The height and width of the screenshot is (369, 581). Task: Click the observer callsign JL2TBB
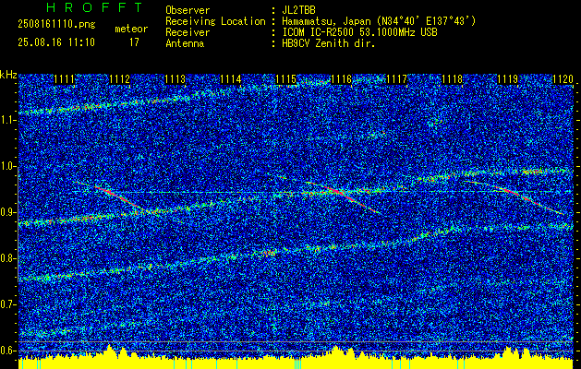click(298, 10)
